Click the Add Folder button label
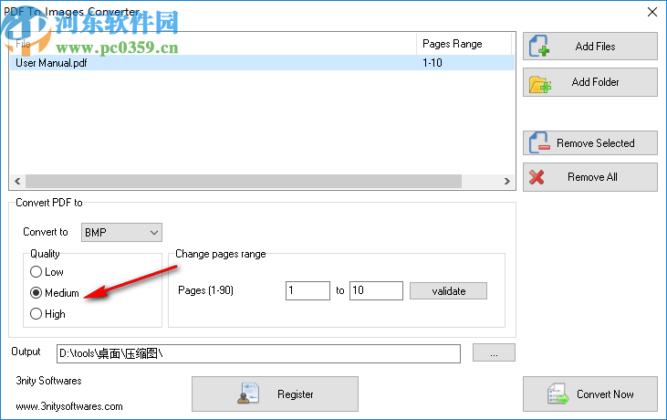Screen dimensions: 667x420 click(595, 82)
